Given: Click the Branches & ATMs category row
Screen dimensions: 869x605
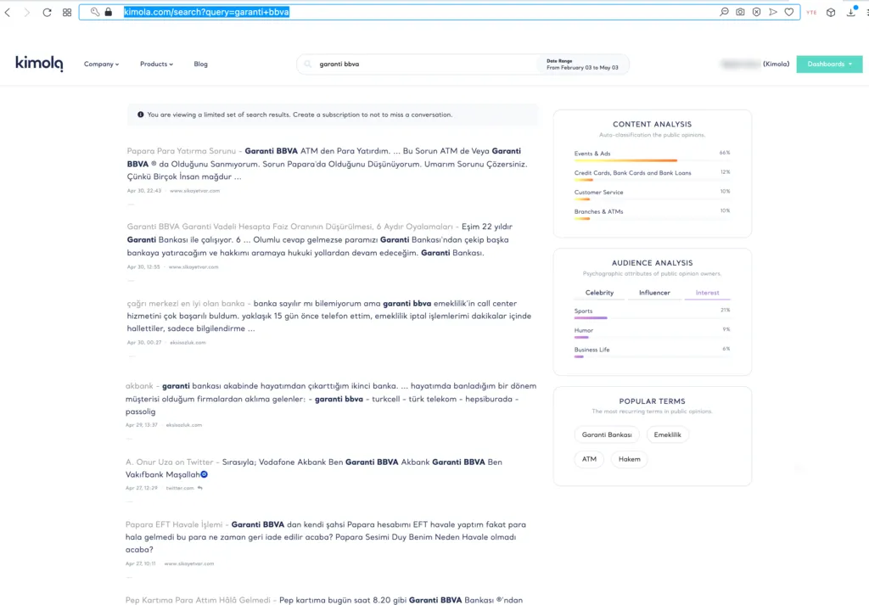Looking at the screenshot, I should [653, 213].
